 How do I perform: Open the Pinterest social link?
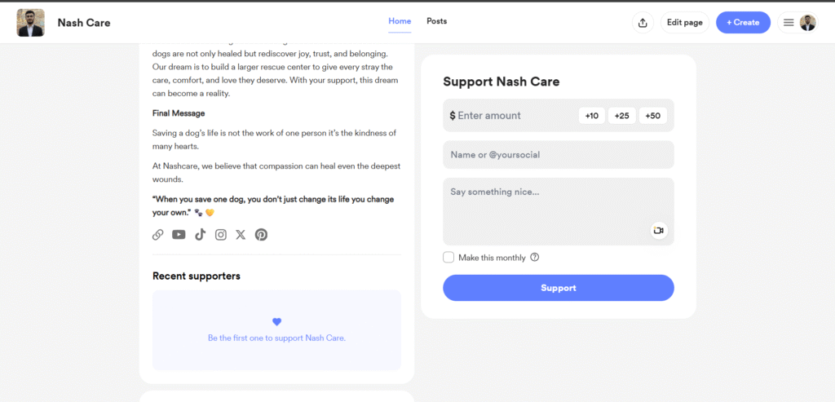(x=261, y=235)
